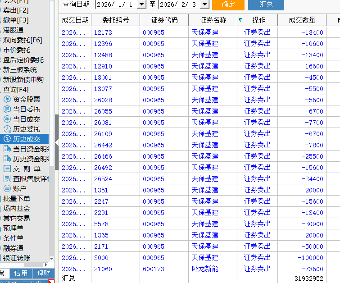Select 撤单[F3] in the sidebar
This screenshot has height=283, width=340.
pos(16,20)
